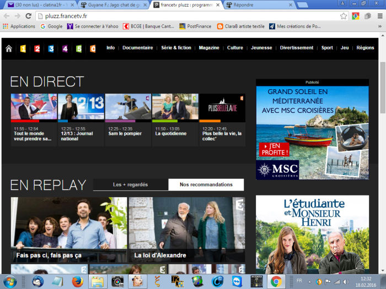The width and height of the screenshot is (386, 289).
Task: Show the 'Les + regardés' replay tab
Action: coord(131,184)
